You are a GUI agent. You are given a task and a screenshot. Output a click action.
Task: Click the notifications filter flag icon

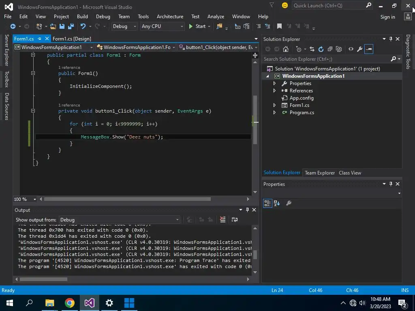tap(272, 5)
